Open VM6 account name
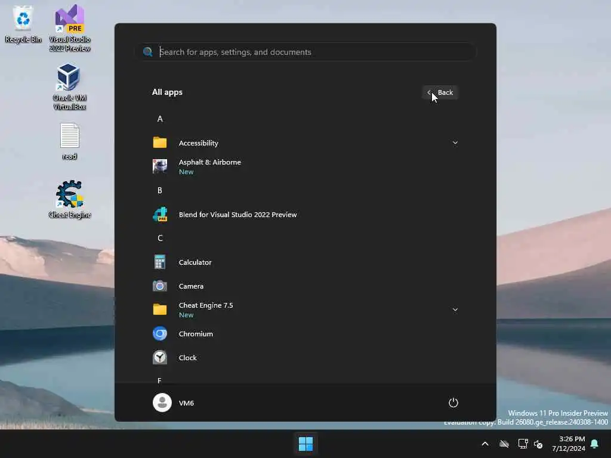Image resolution: width=611 pixels, height=458 pixels. 186,403
